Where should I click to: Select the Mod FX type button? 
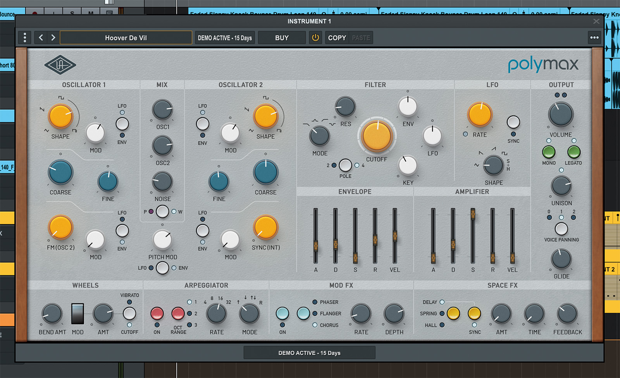[x=303, y=313]
